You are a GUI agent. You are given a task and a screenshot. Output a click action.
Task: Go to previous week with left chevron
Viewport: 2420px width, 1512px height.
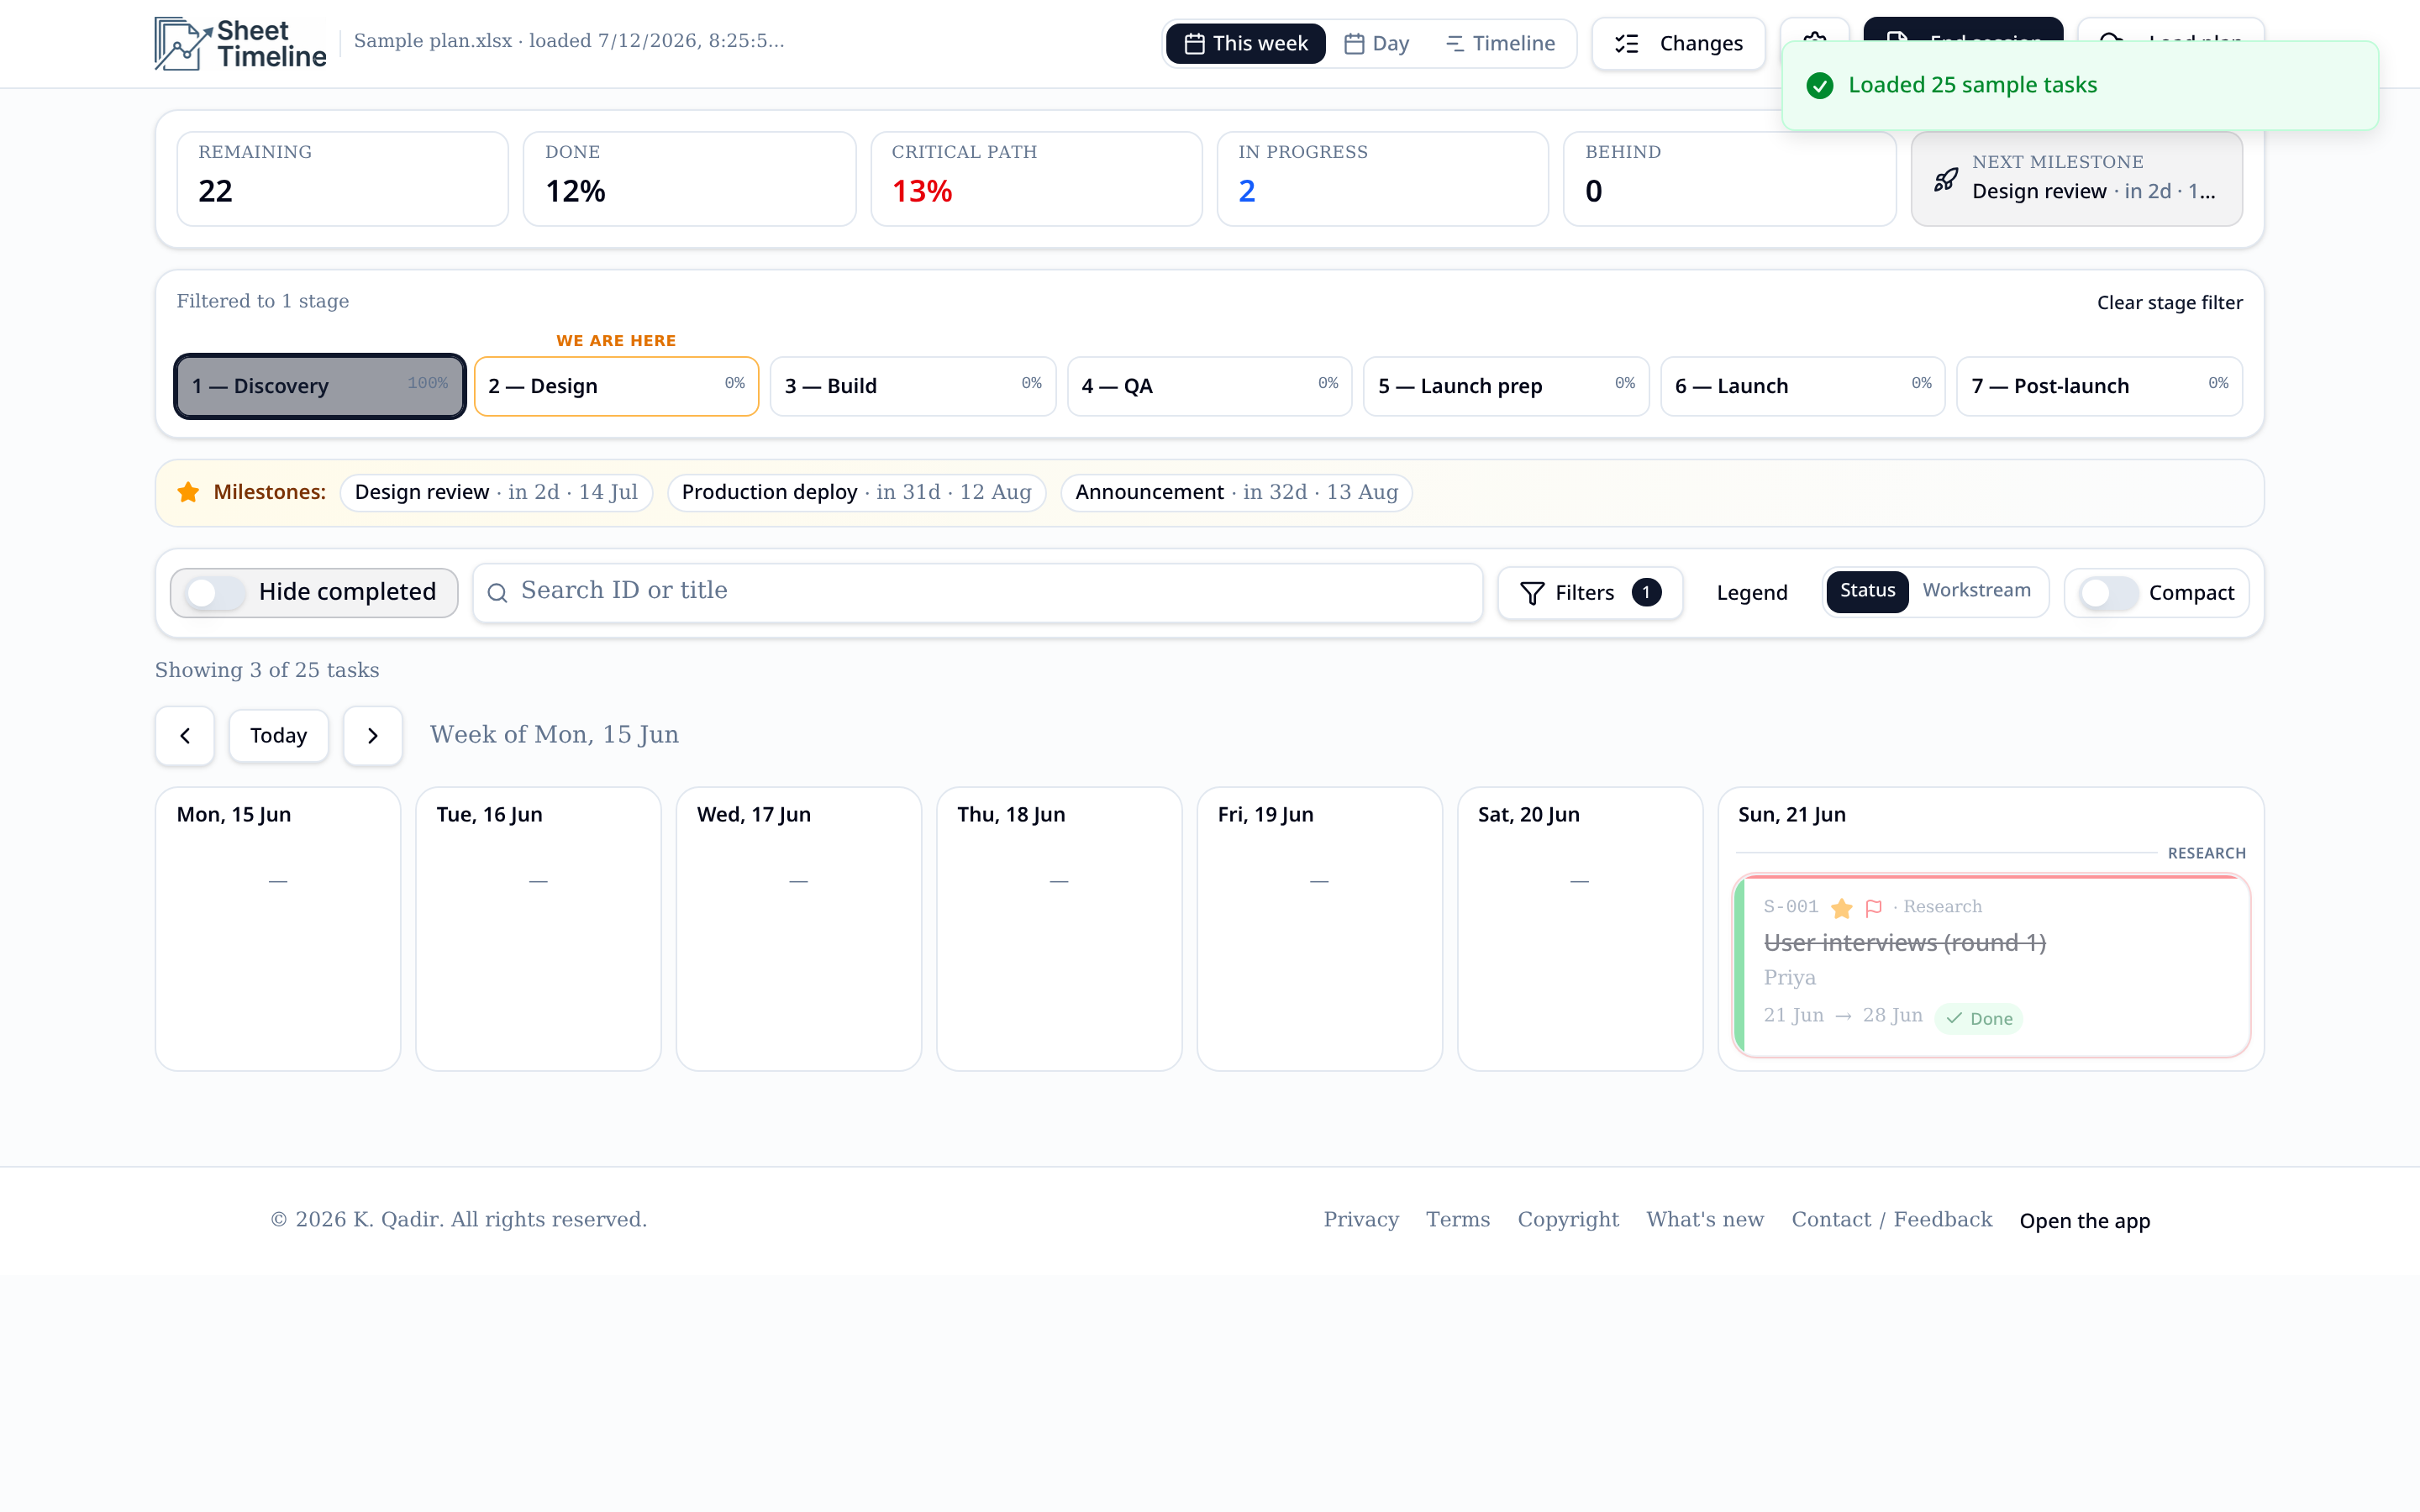point(185,736)
